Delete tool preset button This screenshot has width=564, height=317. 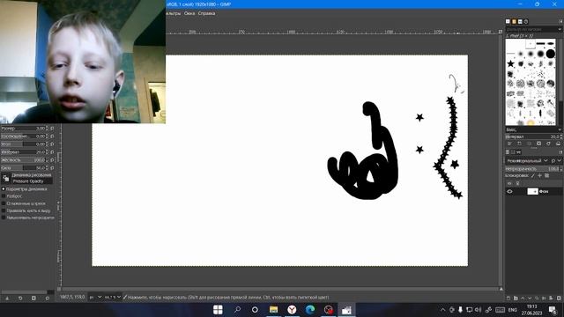click(33, 299)
